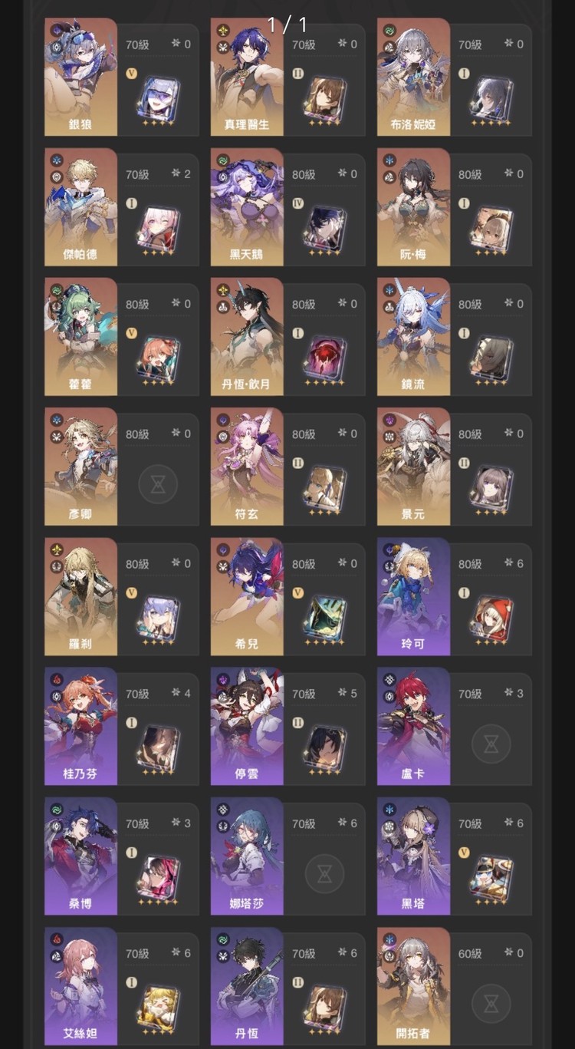View 阮·梅's light cone icon
The image size is (575, 1049).
click(491, 229)
